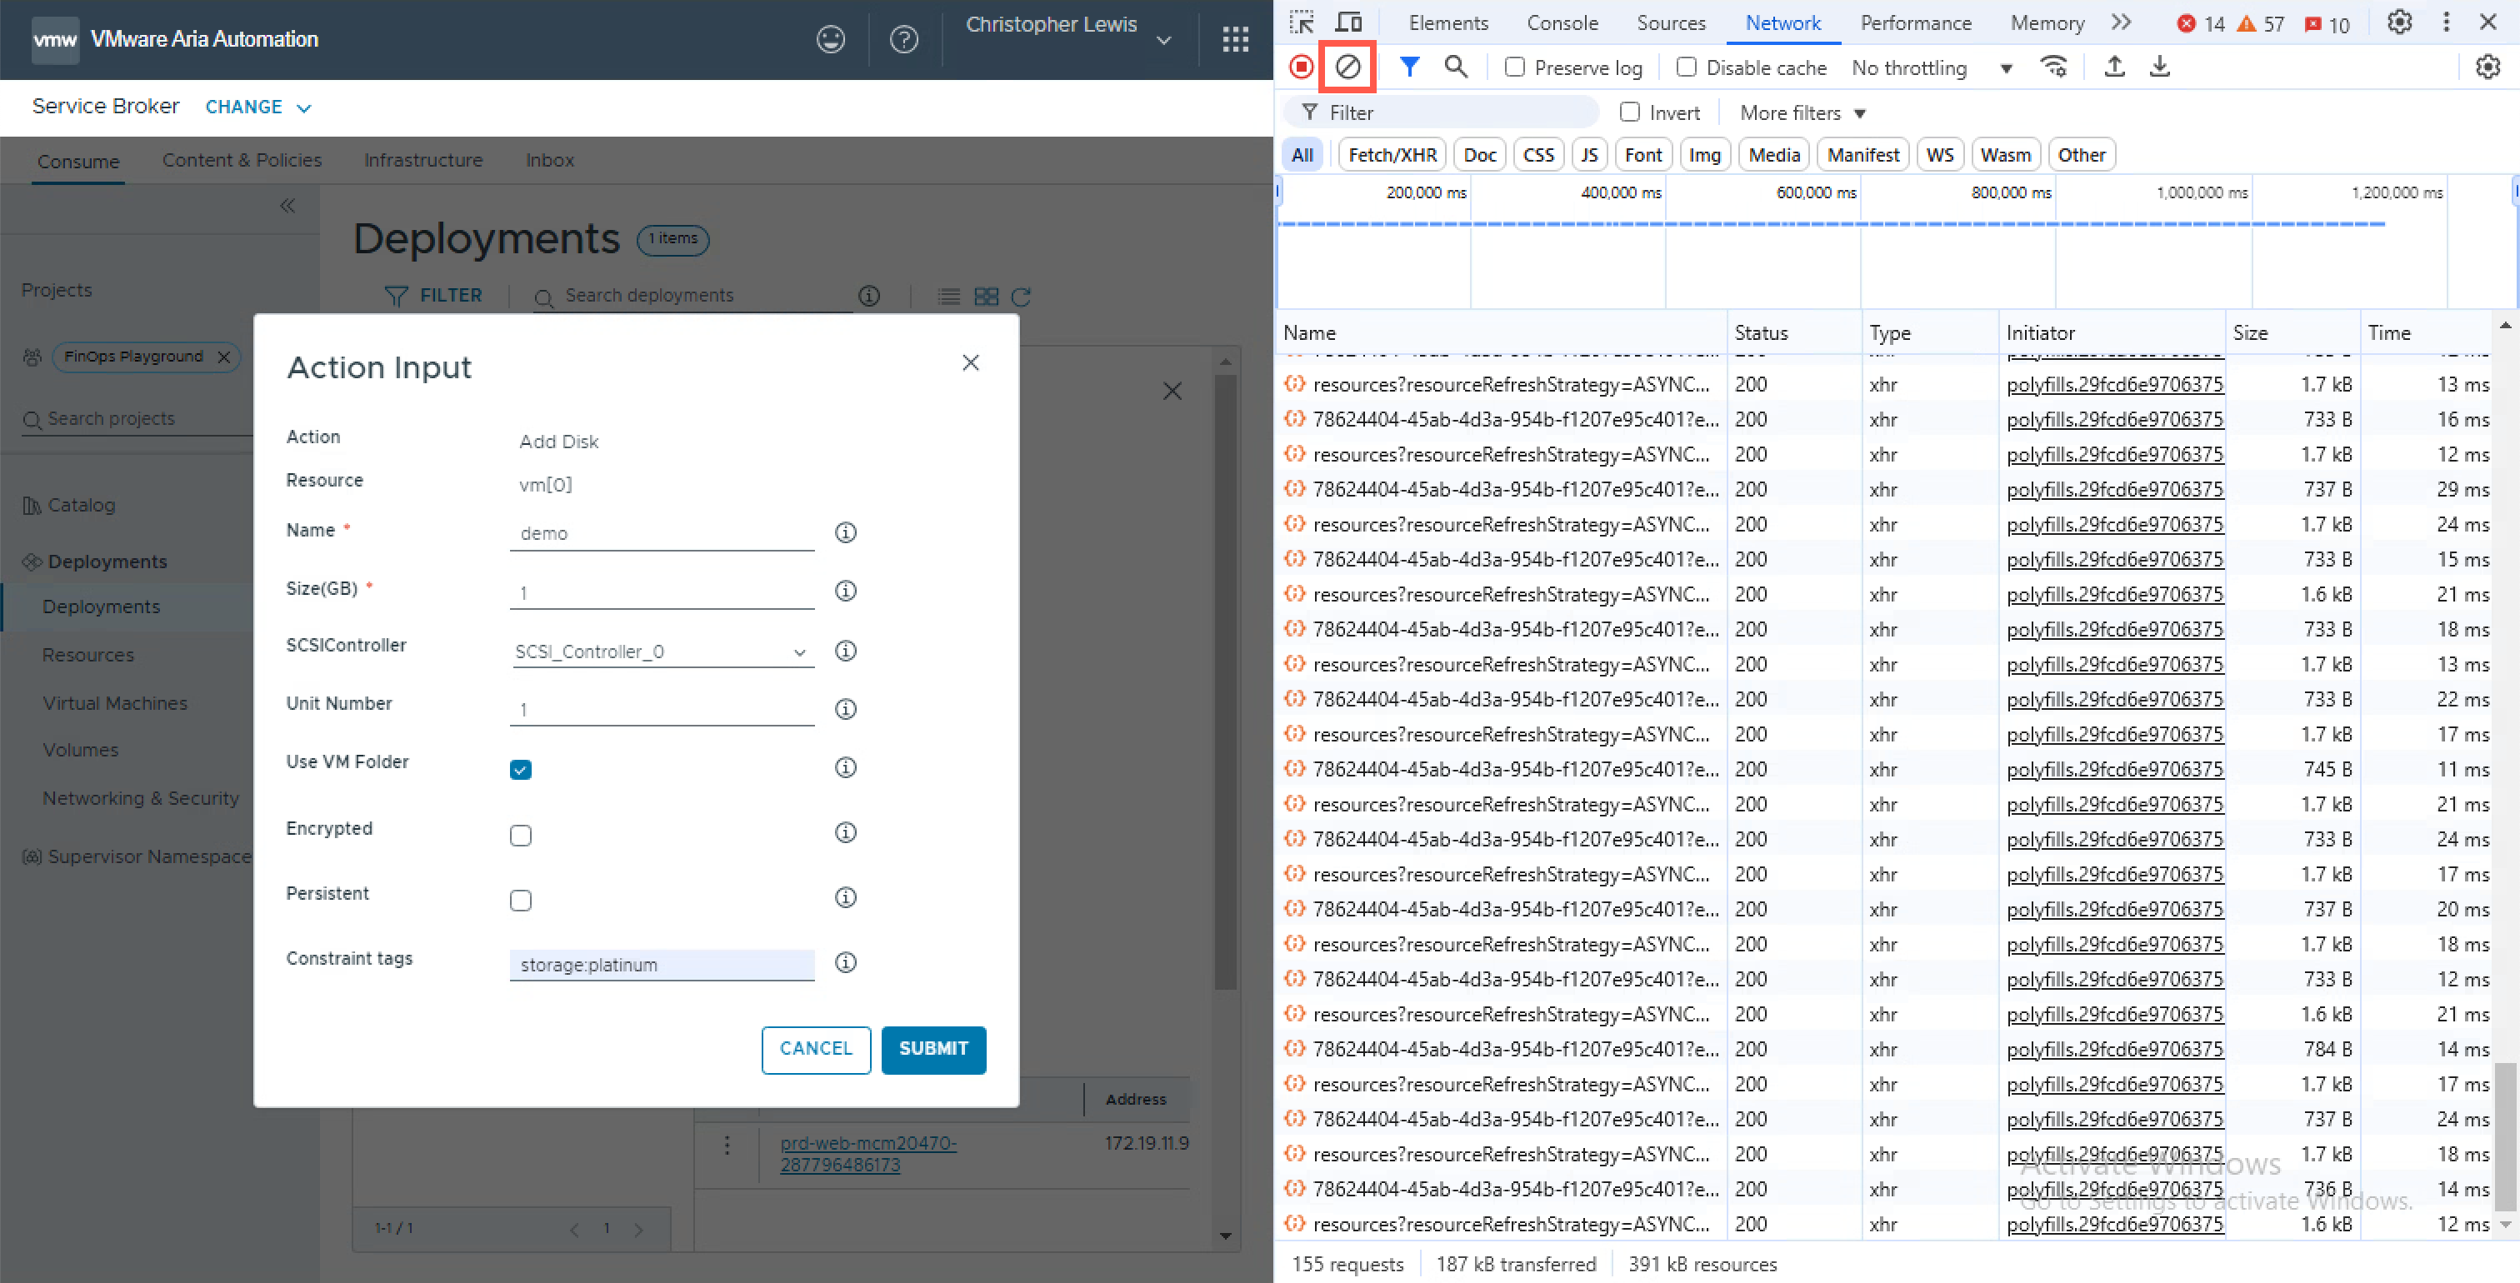2520x1283 pixels.
Task: Click the Constraint tags input field
Action: [662, 964]
